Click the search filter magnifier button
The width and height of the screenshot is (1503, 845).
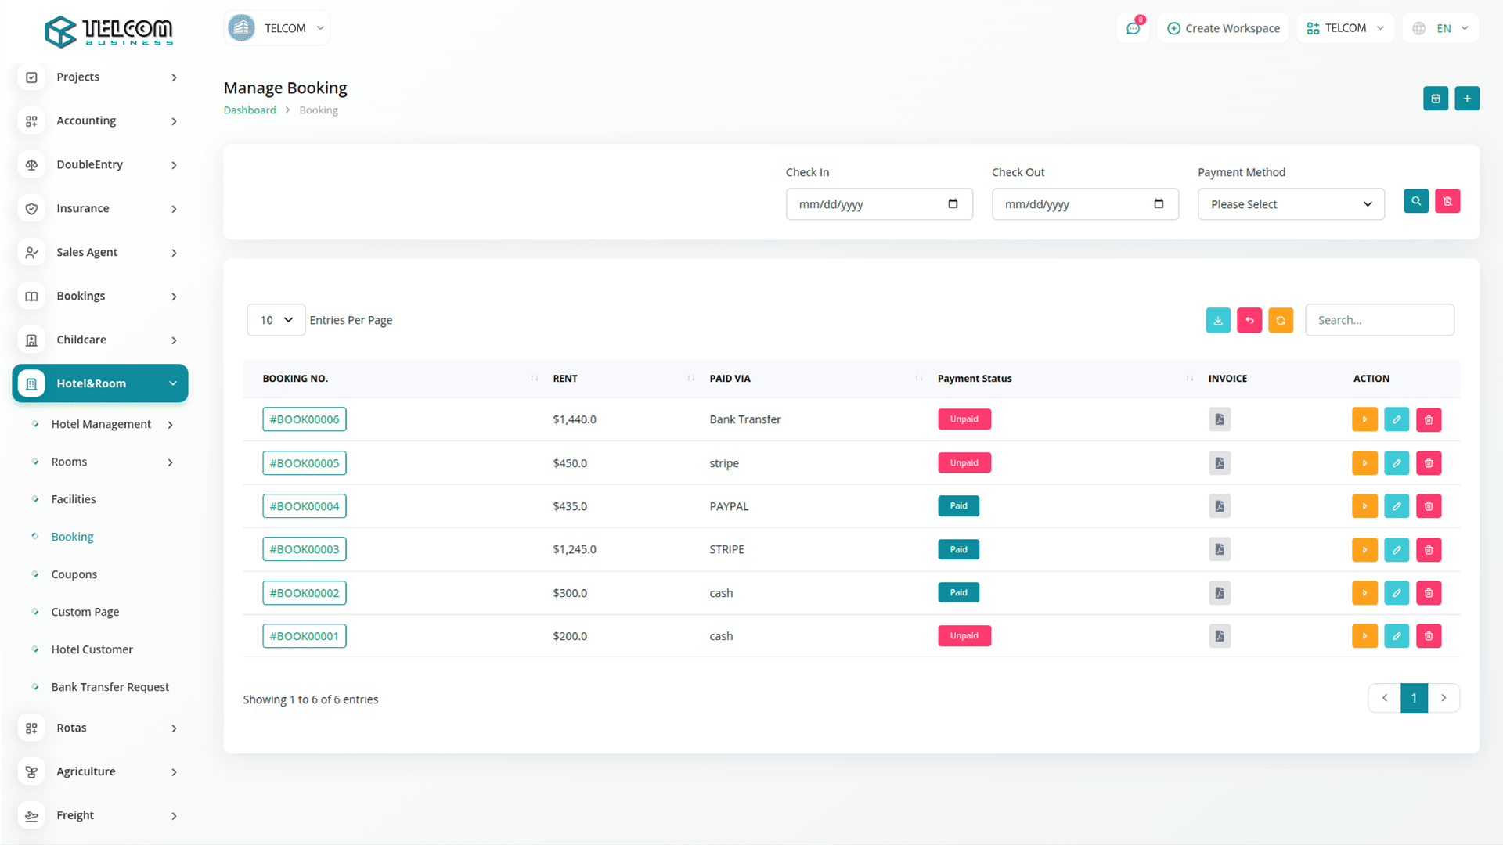click(1415, 201)
